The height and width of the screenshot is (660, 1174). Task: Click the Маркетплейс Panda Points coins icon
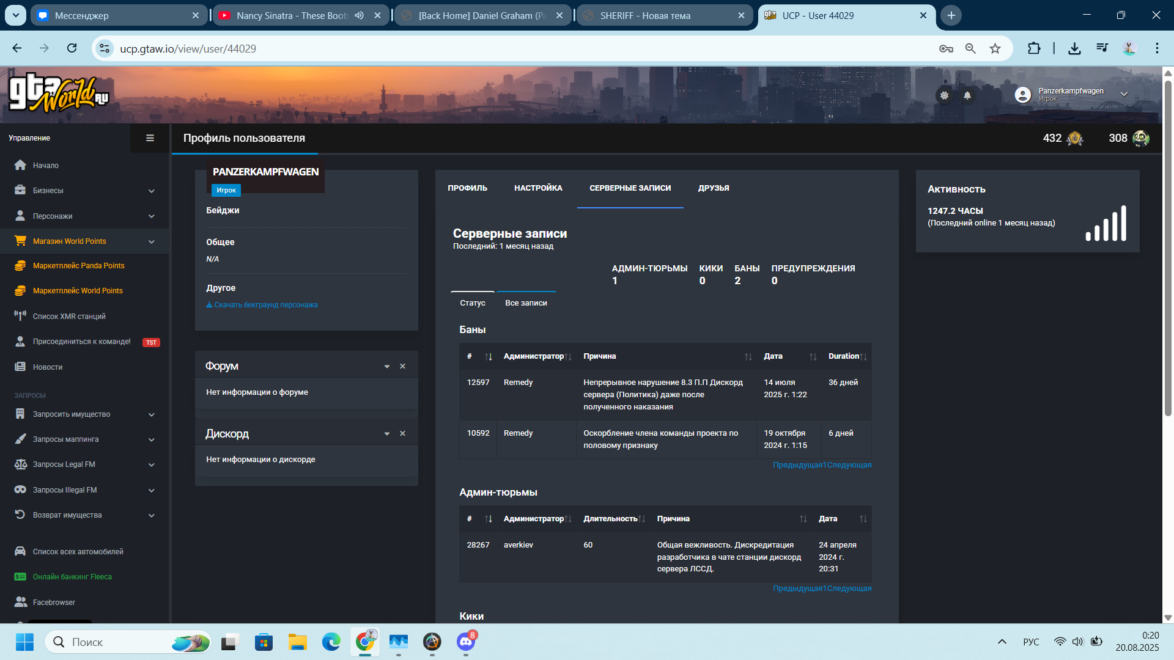click(20, 266)
